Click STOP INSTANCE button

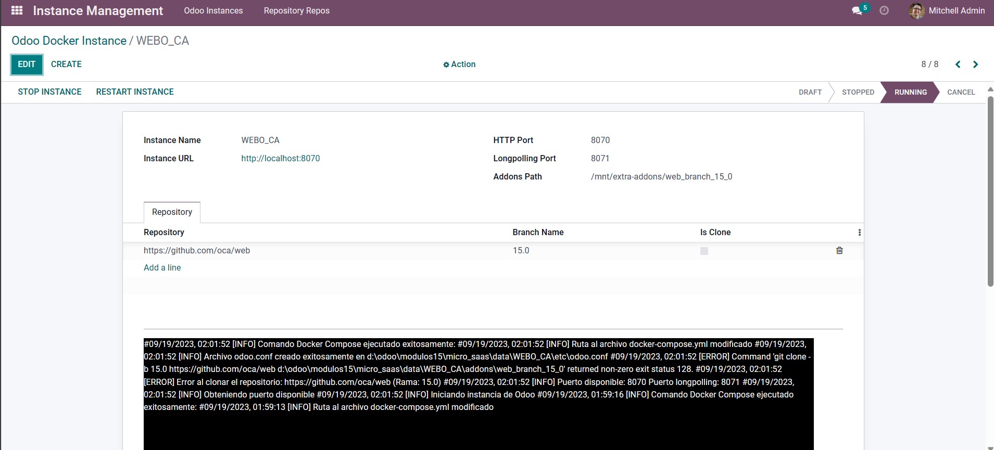click(x=49, y=92)
